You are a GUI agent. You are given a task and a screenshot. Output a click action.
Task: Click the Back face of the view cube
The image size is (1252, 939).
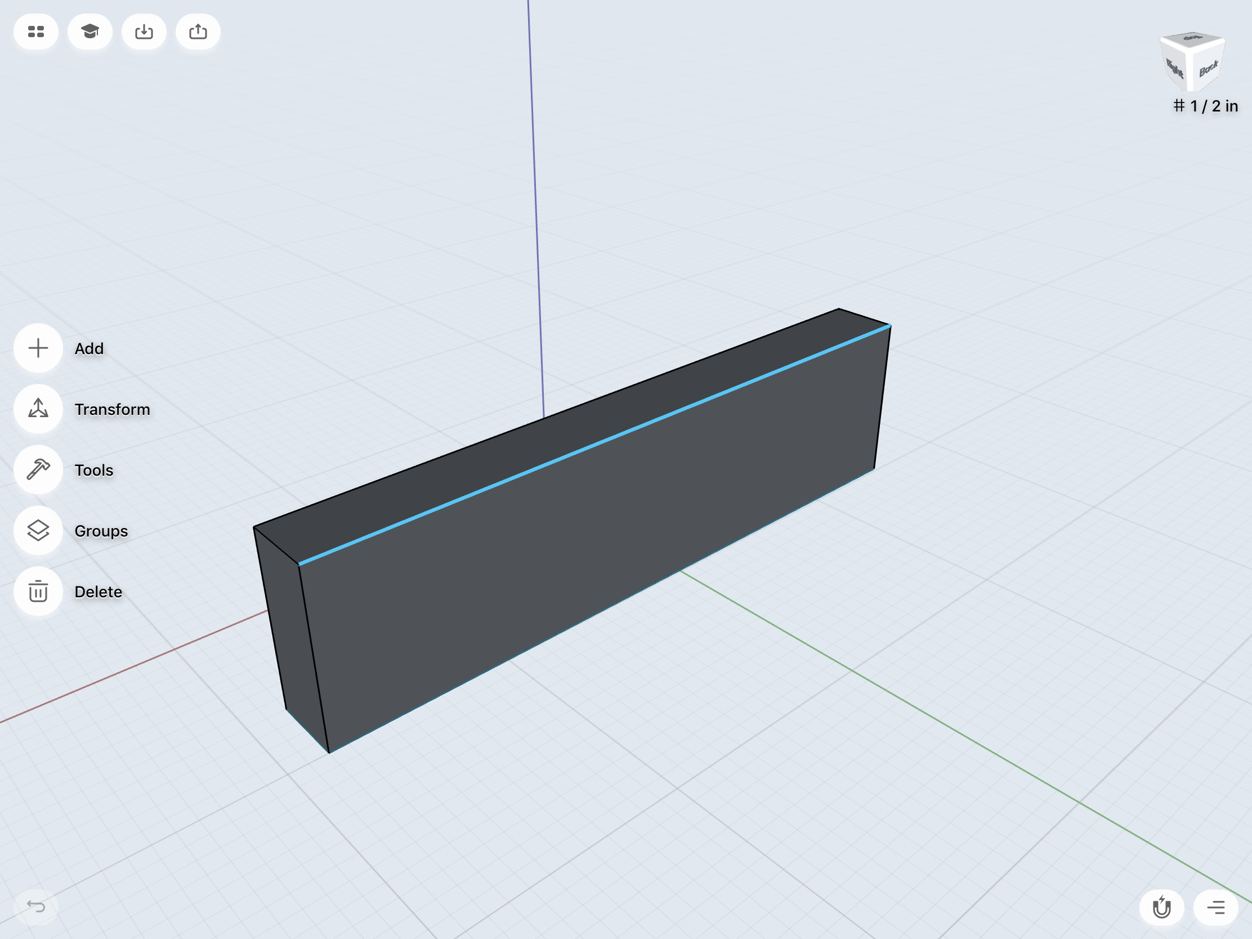pos(1209,69)
